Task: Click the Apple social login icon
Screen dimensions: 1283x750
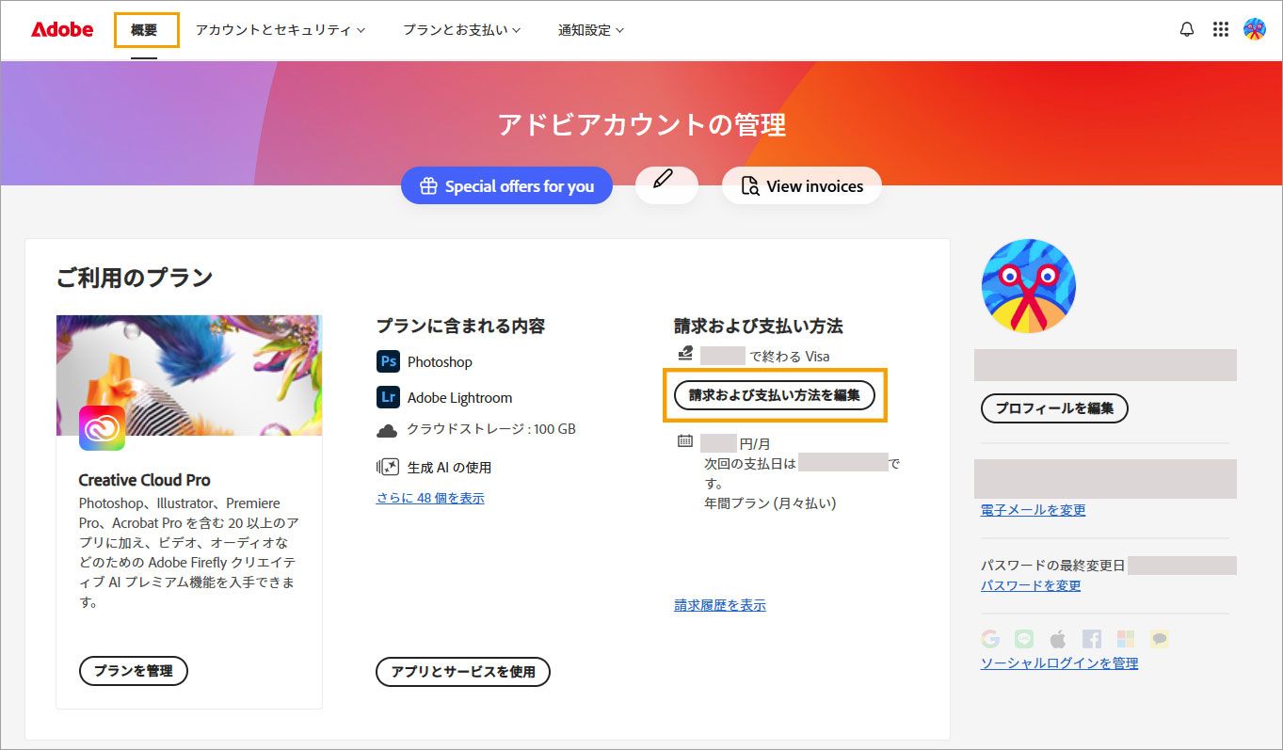Action: click(1058, 639)
